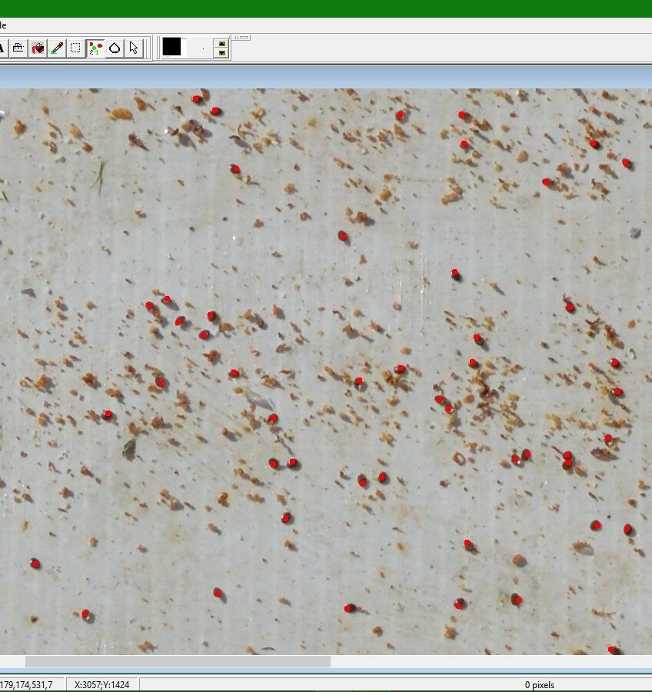Pick the eyedropper color sampler tool
Screen dimensions: 652x692
click(x=56, y=48)
